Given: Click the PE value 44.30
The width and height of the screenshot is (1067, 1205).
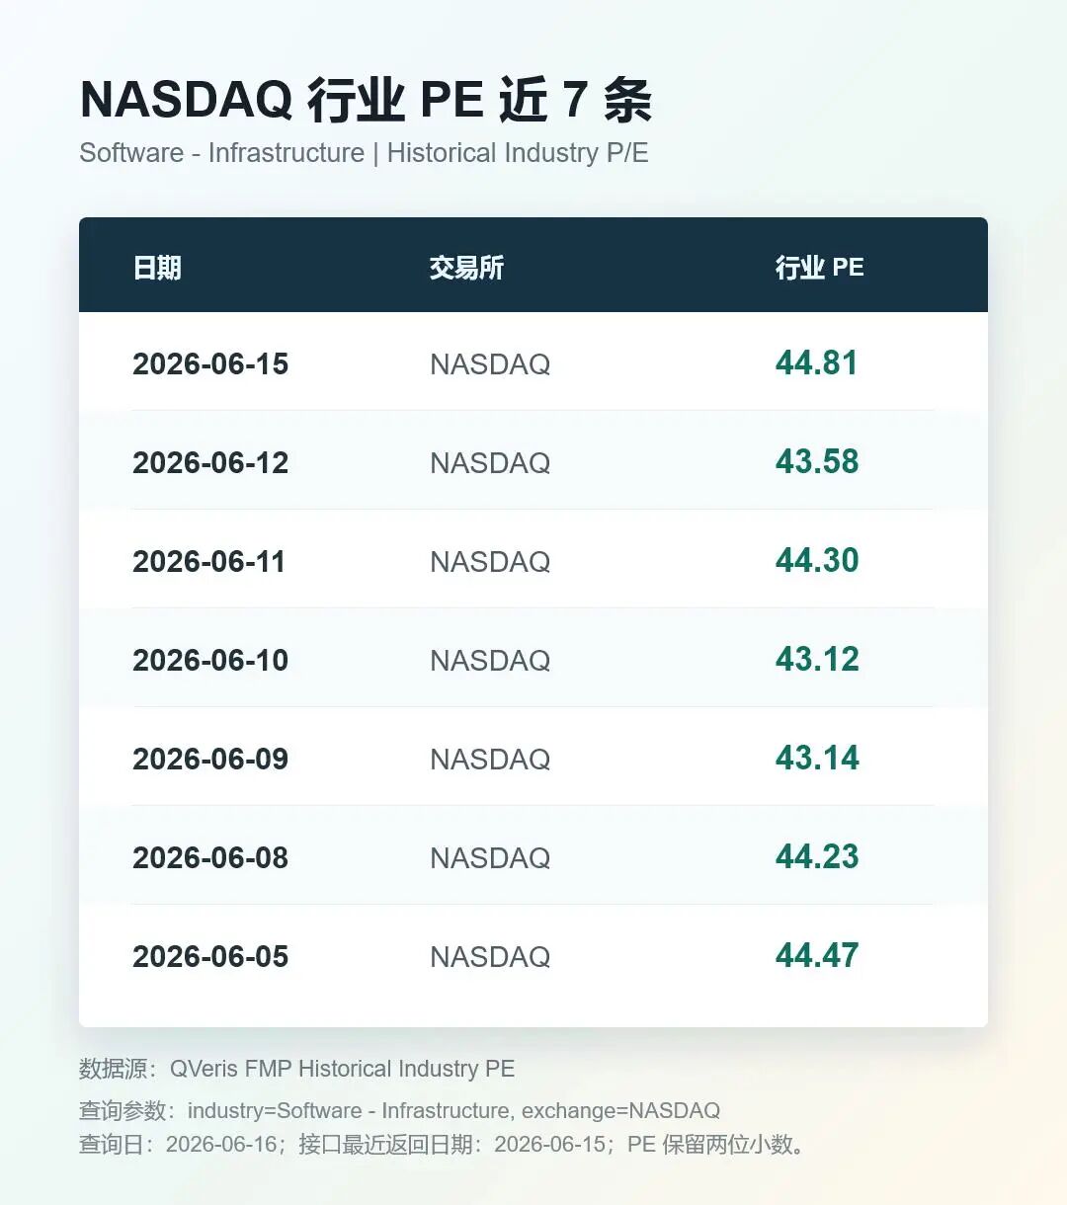Looking at the screenshot, I should [x=817, y=560].
